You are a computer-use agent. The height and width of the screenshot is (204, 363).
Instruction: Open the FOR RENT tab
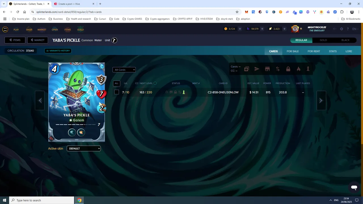[314, 51]
